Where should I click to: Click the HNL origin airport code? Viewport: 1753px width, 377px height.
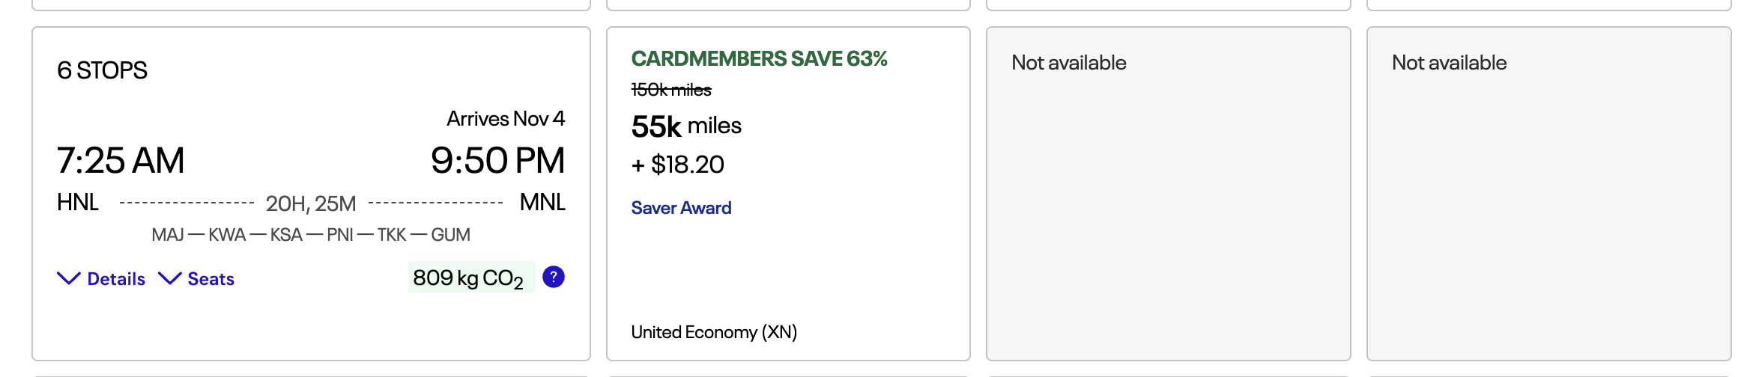pyautogui.click(x=78, y=202)
